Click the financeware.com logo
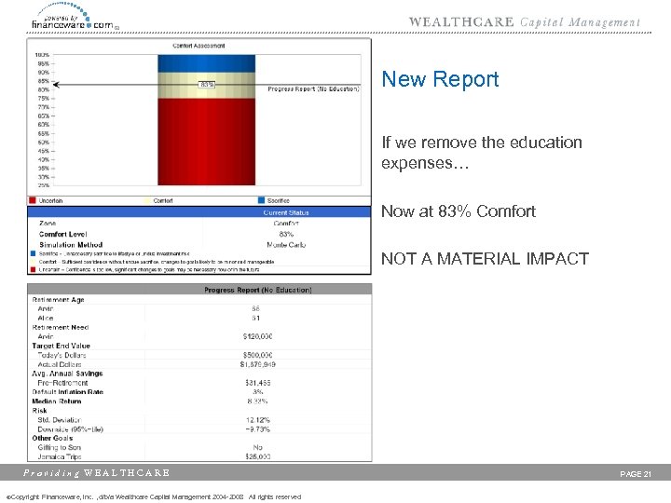Viewport: 671px width, 503px height. tap(75, 16)
